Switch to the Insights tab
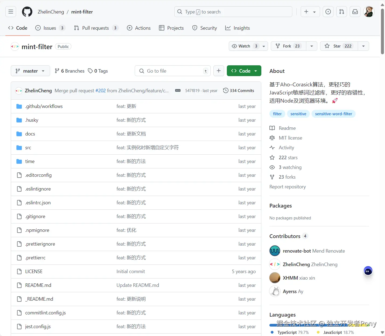Viewport: 385px width, 336px height. pyautogui.click(x=238, y=28)
